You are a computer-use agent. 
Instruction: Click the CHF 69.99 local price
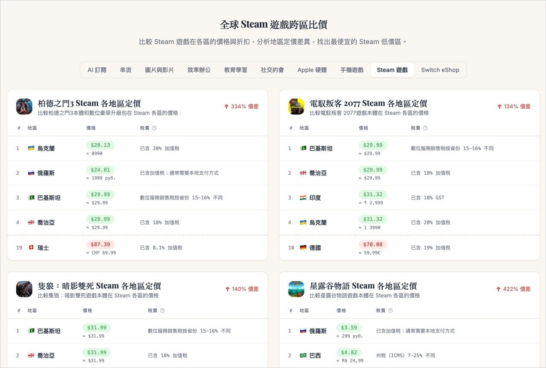pyautogui.click(x=101, y=253)
